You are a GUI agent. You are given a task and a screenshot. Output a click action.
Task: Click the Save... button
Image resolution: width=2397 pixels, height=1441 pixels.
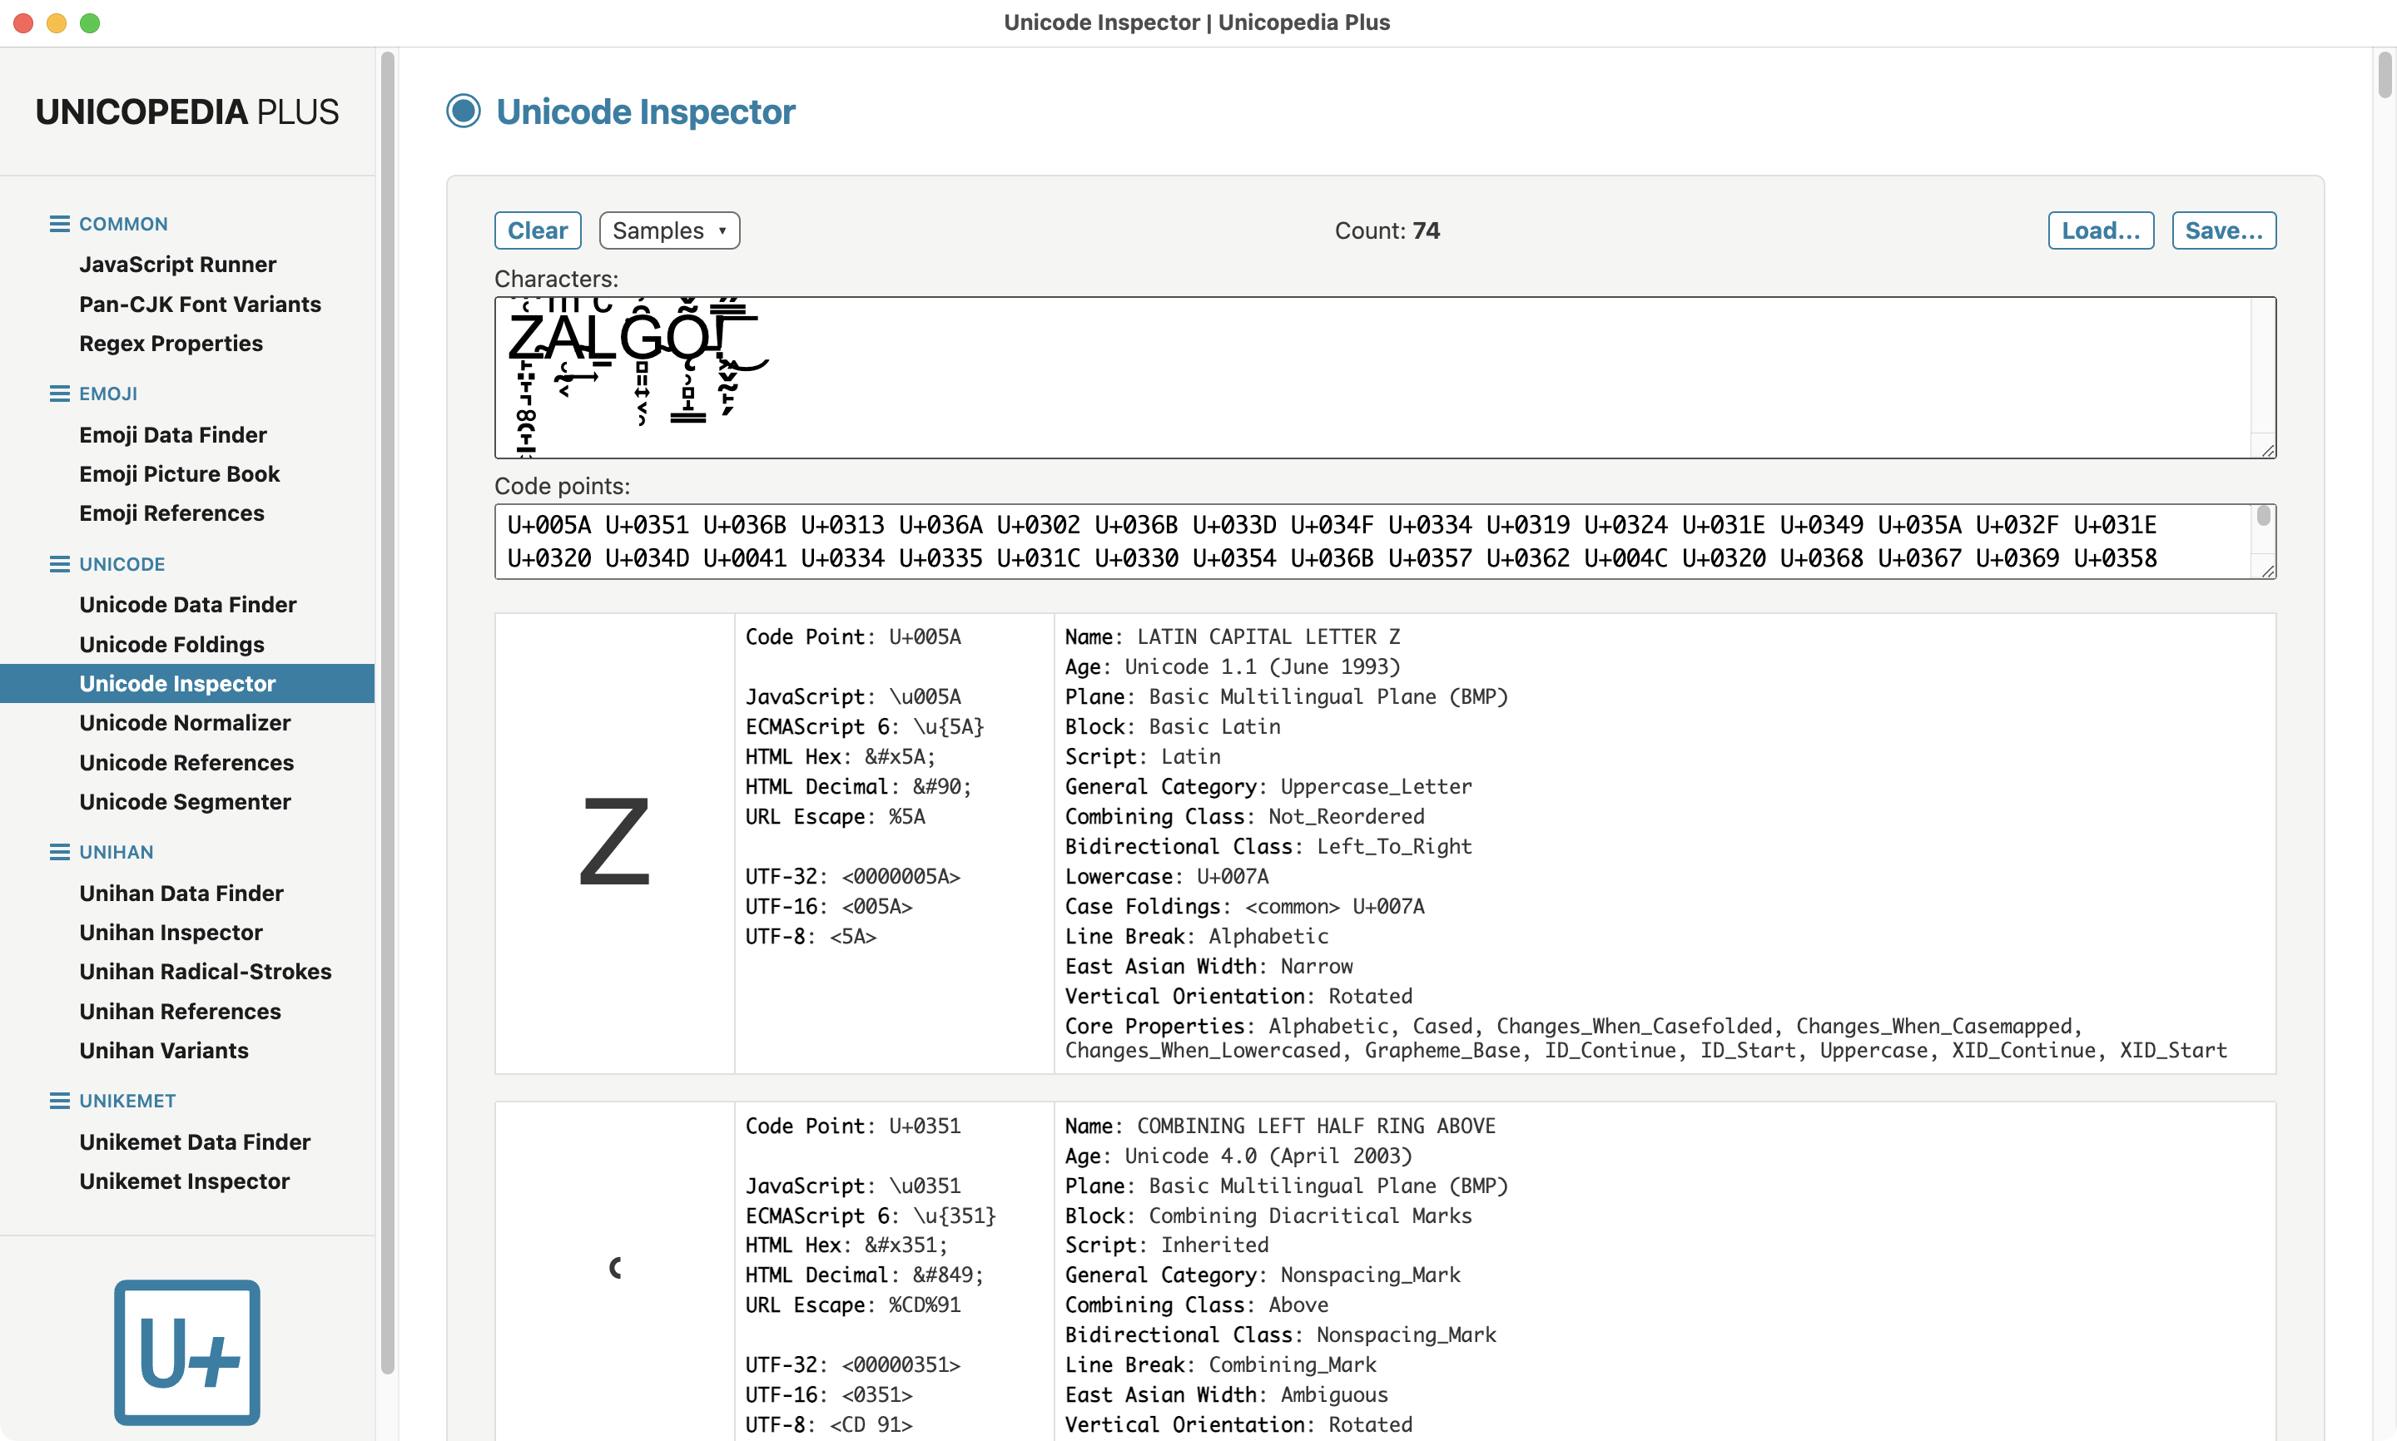point(2223,231)
